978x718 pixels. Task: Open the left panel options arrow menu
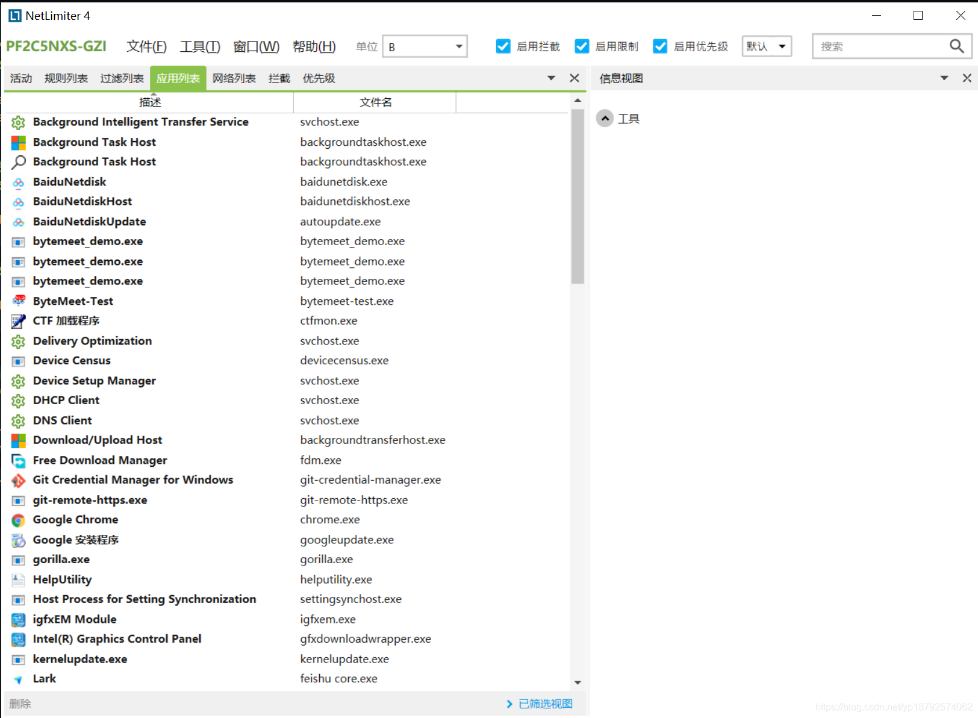[551, 78]
